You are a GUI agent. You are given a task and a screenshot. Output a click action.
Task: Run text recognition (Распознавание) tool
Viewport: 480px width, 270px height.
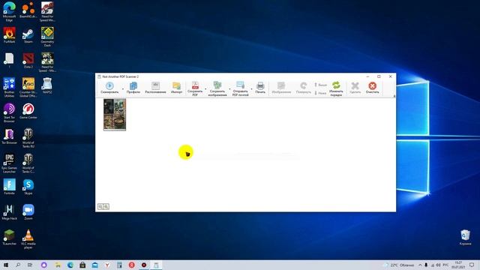155,88
